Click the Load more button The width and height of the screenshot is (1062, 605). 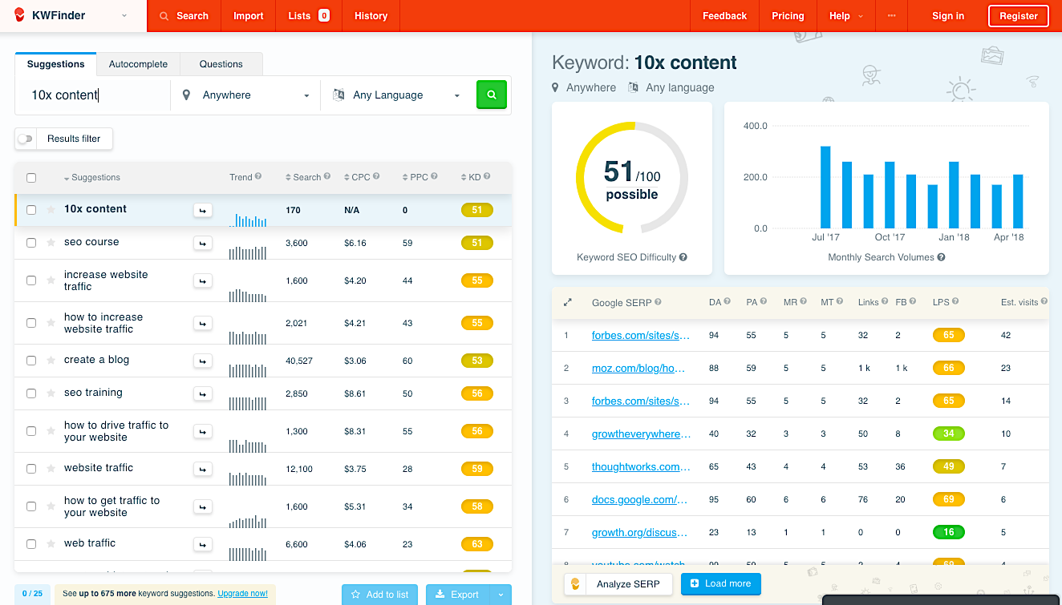(720, 583)
